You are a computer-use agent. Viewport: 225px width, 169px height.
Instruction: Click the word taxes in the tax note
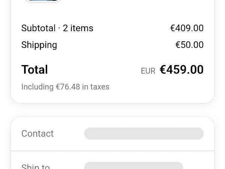100,87
